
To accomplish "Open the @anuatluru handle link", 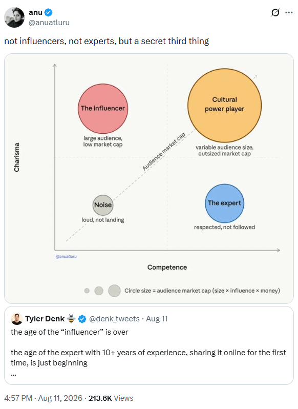I will tap(49, 23).
